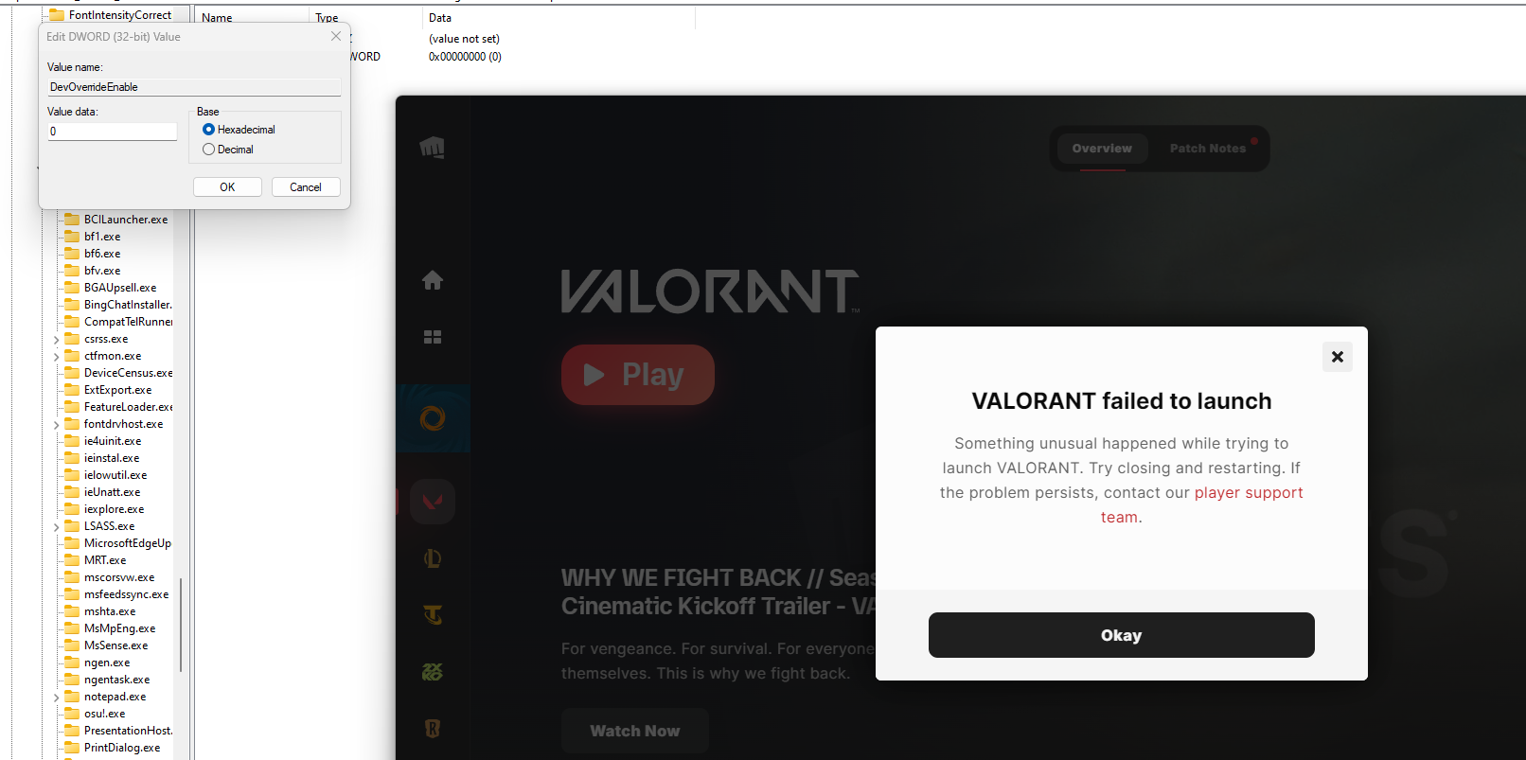The height and width of the screenshot is (760, 1526).
Task: Close the VALORANT failed to launch dialog
Action: coord(1338,357)
